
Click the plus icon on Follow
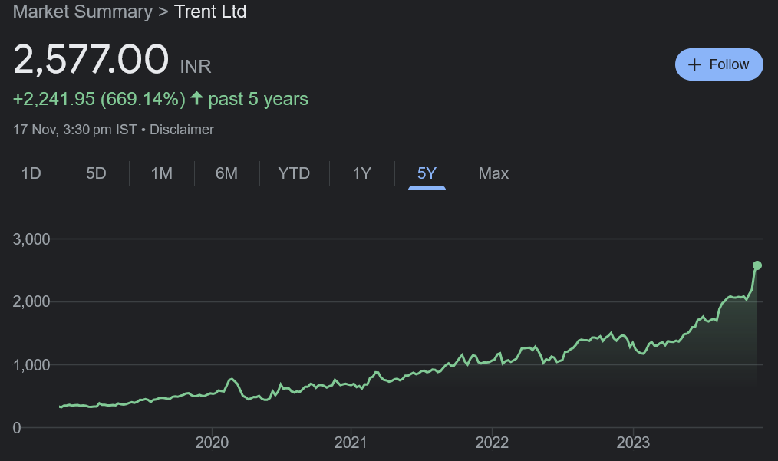click(695, 64)
